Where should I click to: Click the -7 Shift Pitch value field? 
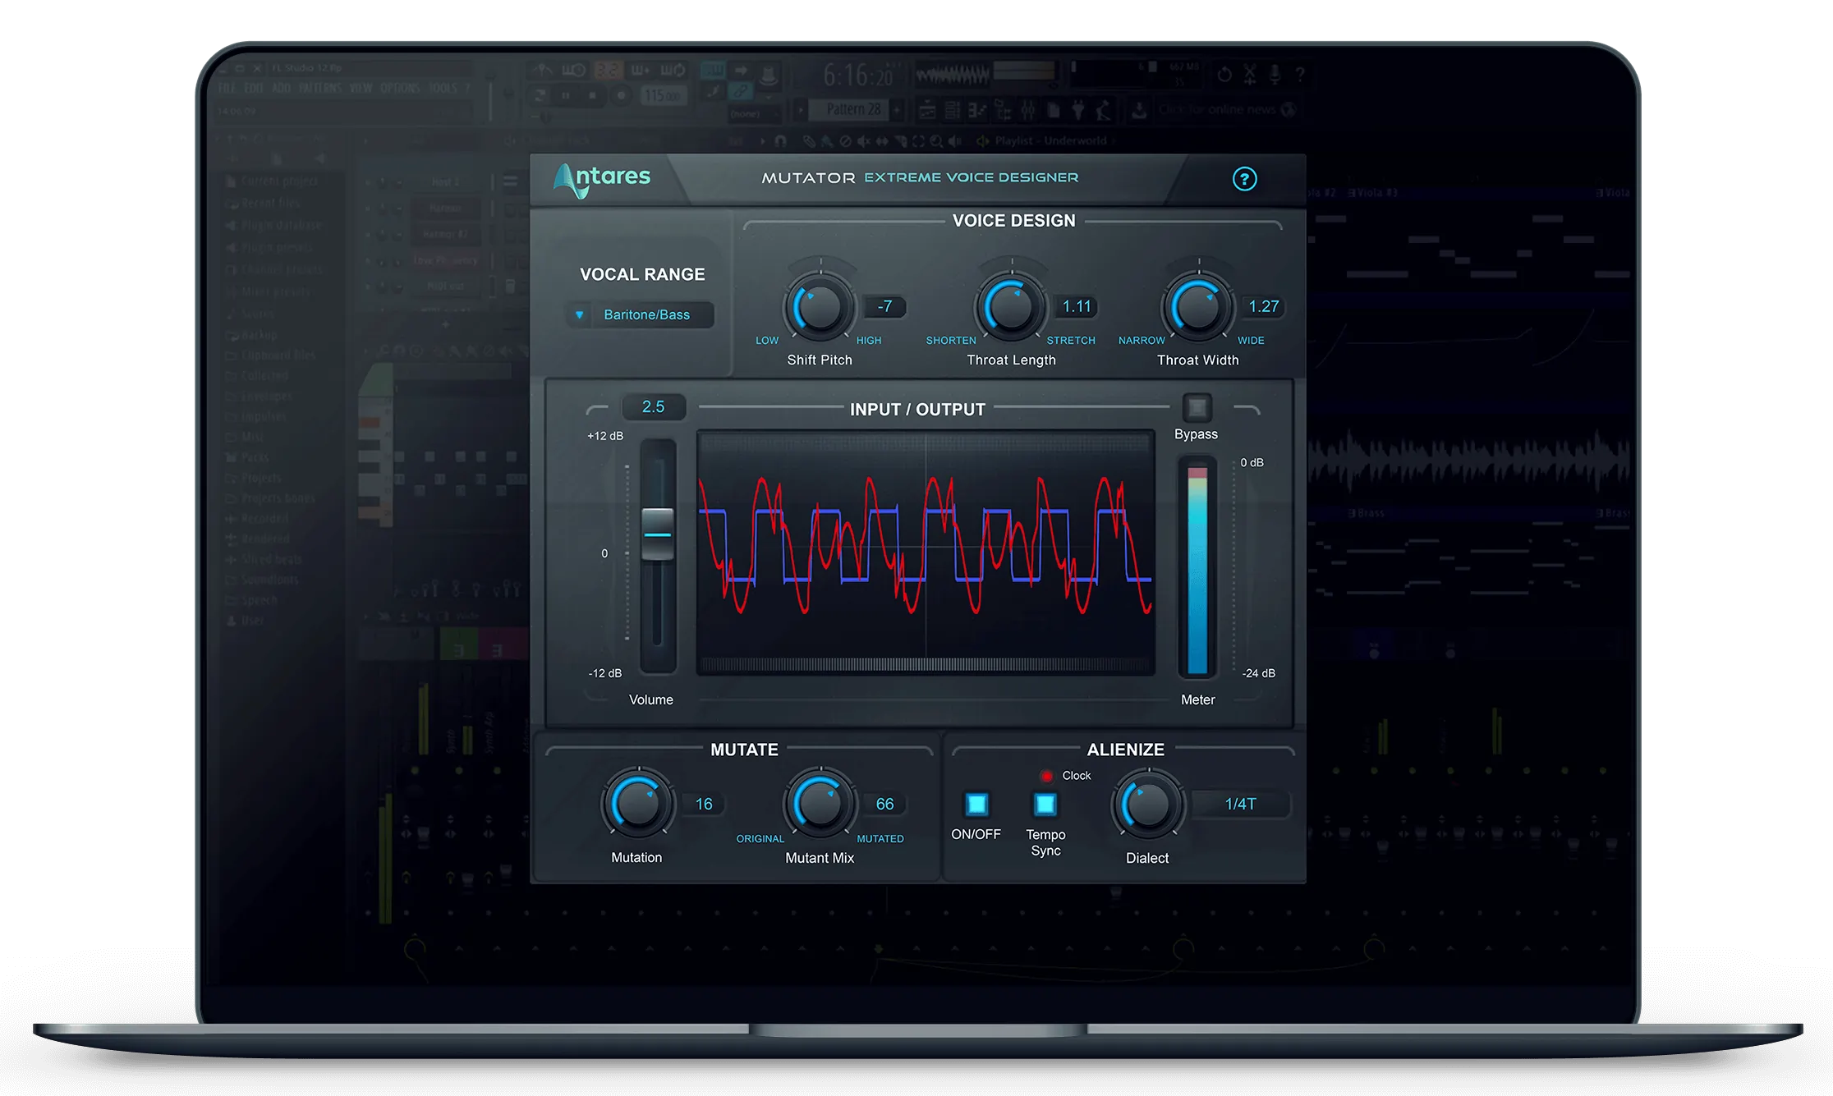(x=886, y=305)
